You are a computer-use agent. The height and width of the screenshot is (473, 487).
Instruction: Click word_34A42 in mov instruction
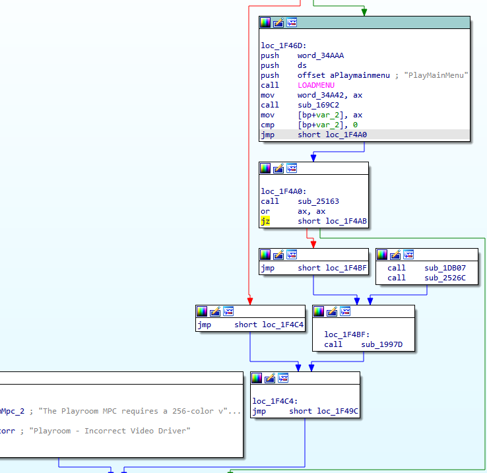tap(321, 95)
